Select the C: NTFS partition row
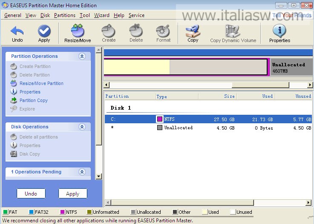This screenshot has height=224, width=314. (x=208, y=119)
